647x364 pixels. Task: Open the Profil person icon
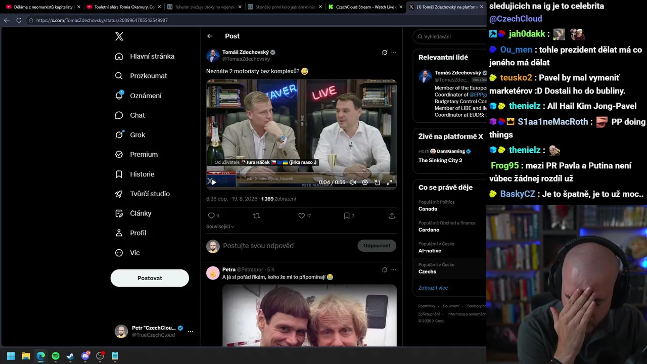pos(119,233)
